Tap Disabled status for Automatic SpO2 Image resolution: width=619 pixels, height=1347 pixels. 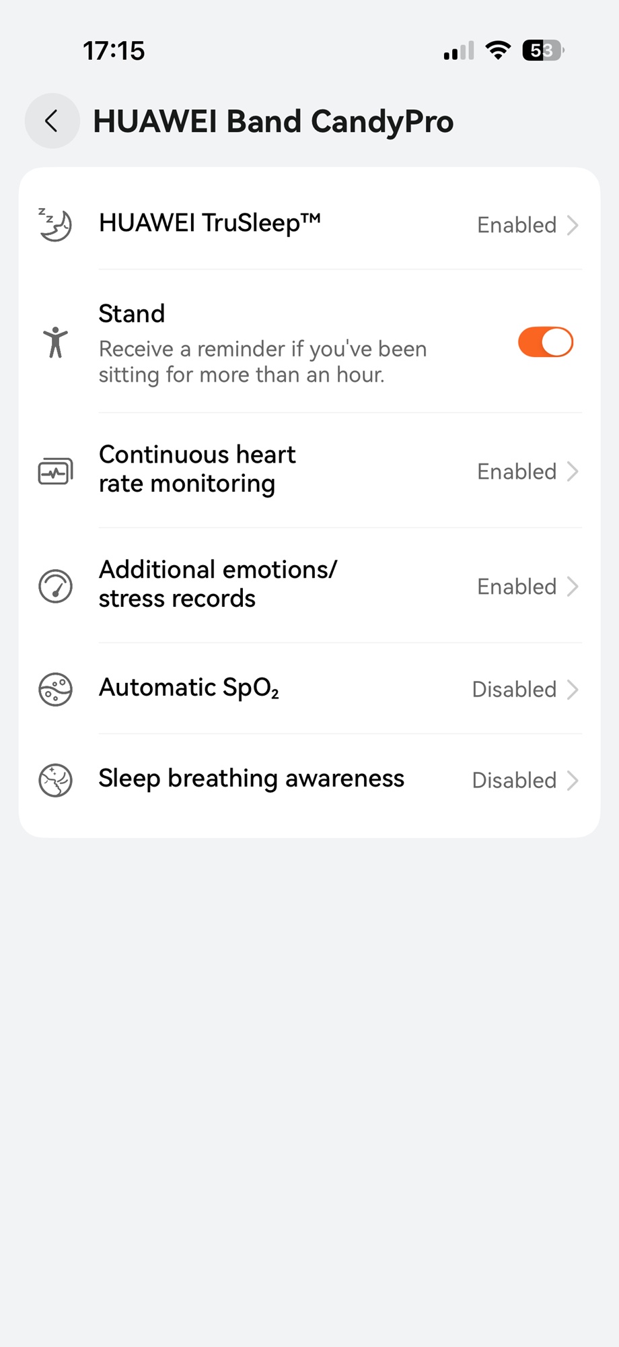514,690
